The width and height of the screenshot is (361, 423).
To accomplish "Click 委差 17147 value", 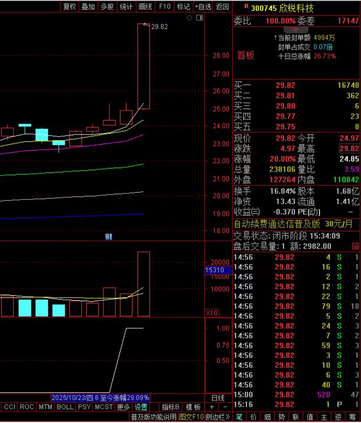I will click(x=348, y=21).
